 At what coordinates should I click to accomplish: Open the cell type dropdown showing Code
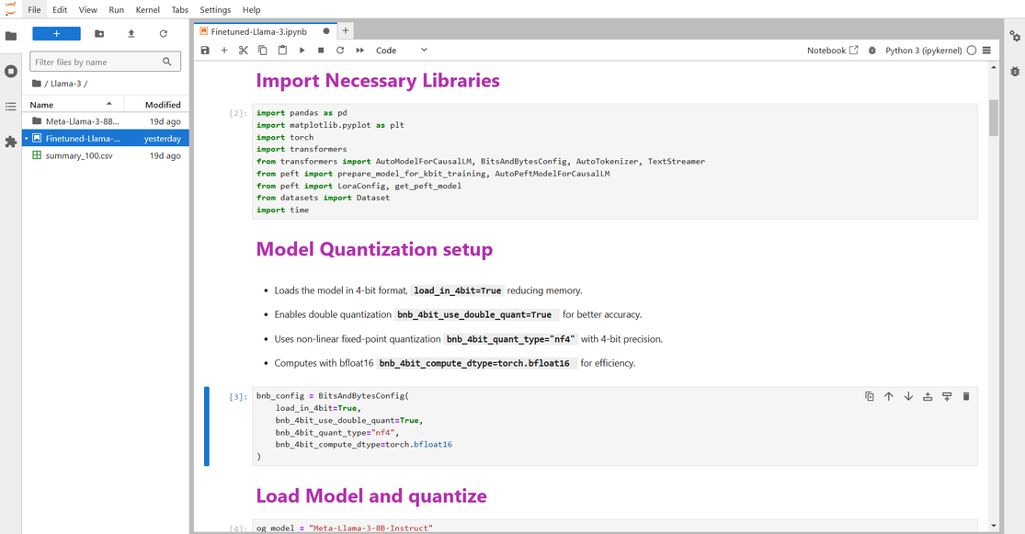402,51
